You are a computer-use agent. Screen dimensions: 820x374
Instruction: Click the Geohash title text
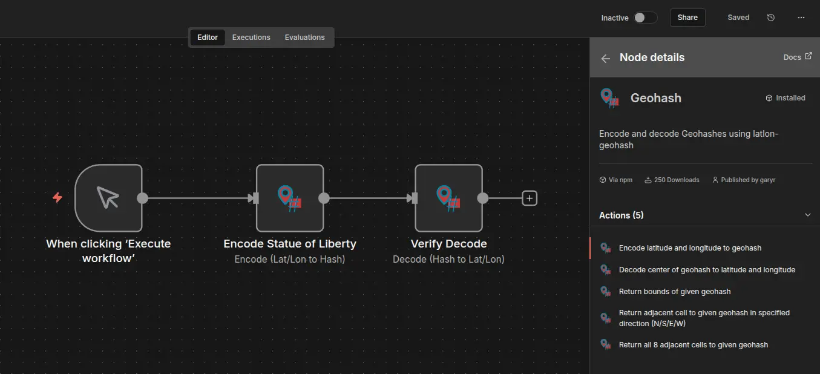pos(656,98)
